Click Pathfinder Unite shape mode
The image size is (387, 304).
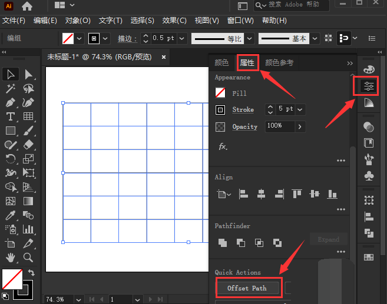tap(223, 243)
